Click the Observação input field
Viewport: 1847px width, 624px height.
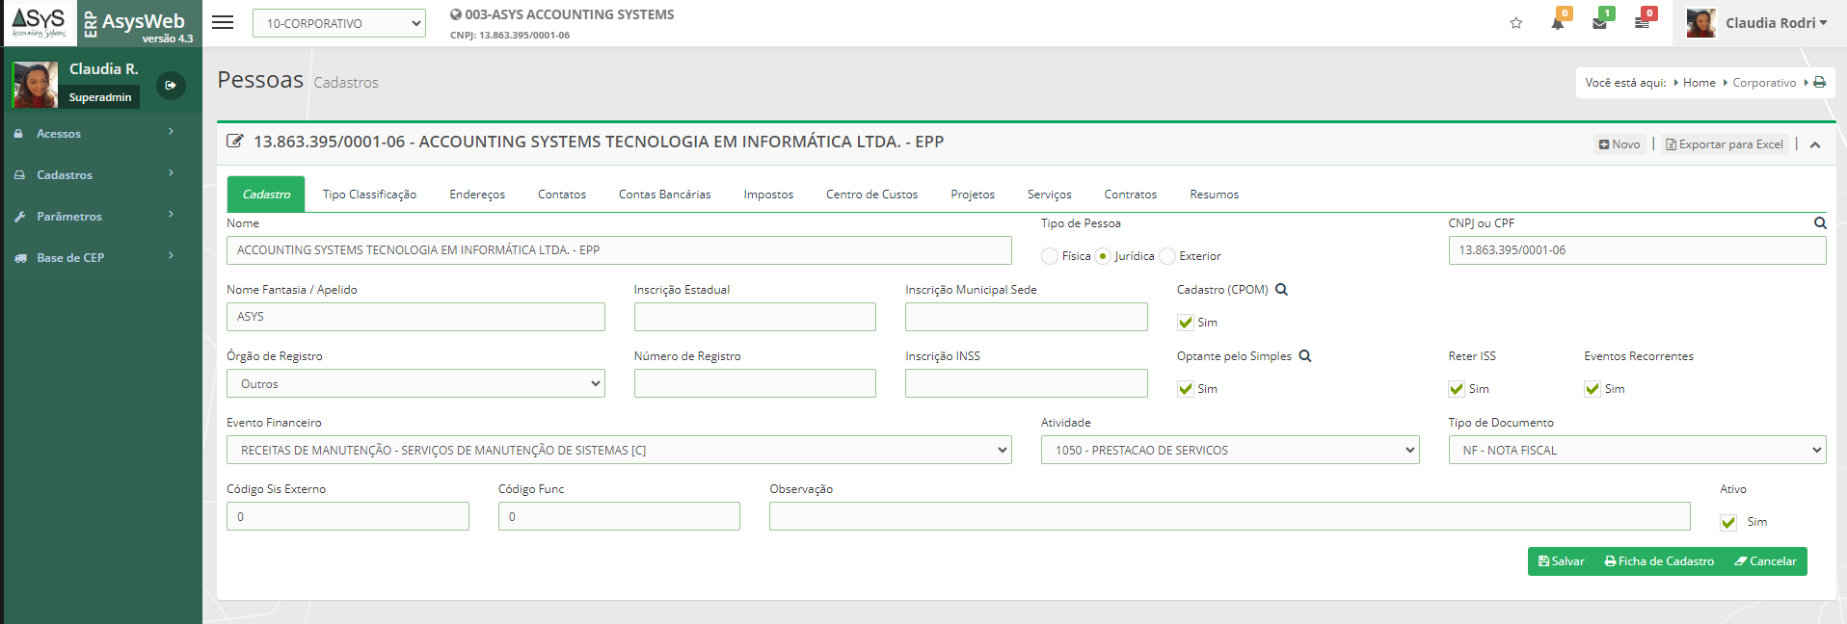[1229, 516]
